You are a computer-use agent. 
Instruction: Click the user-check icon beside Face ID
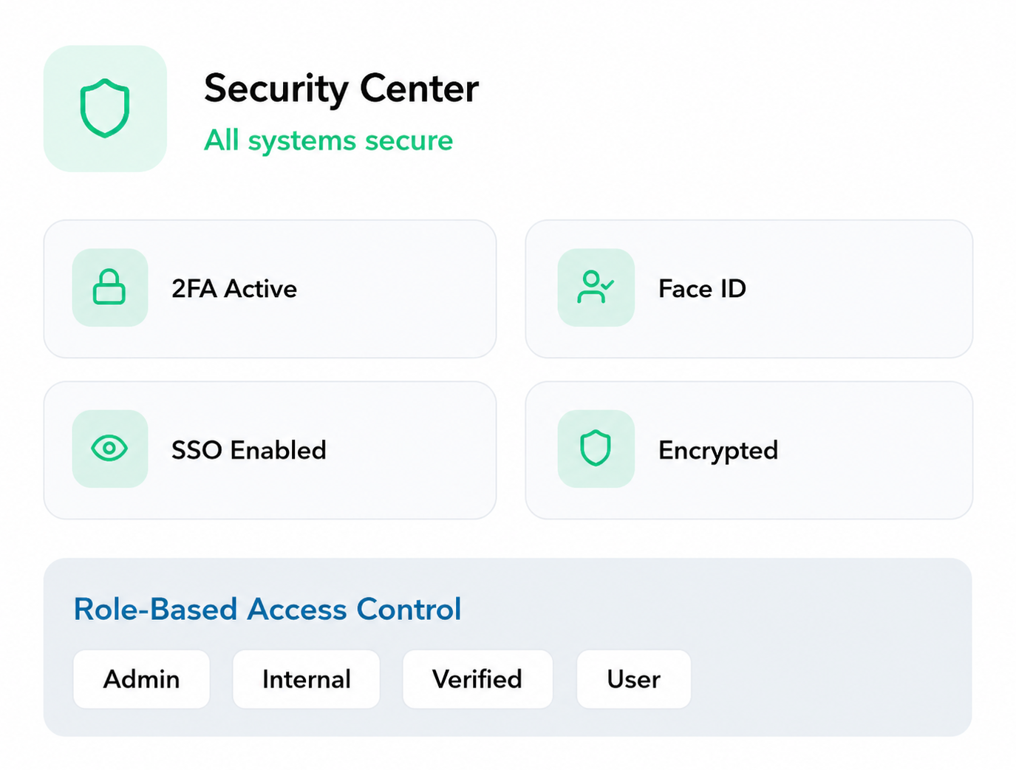pos(596,287)
